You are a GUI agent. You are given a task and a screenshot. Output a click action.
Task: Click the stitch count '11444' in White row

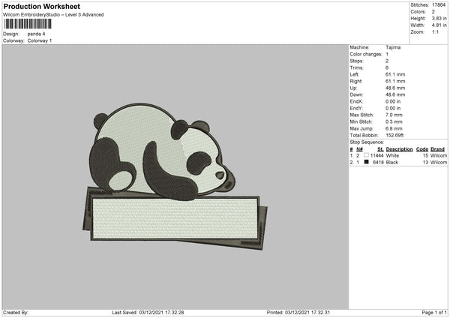tap(376, 155)
